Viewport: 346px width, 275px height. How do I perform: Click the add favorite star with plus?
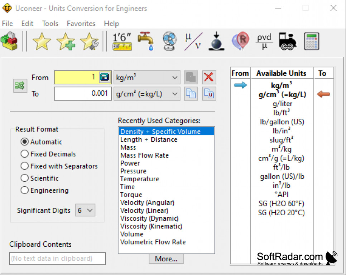(66, 41)
